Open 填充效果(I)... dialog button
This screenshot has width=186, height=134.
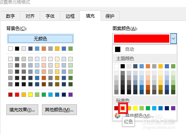click(22, 110)
